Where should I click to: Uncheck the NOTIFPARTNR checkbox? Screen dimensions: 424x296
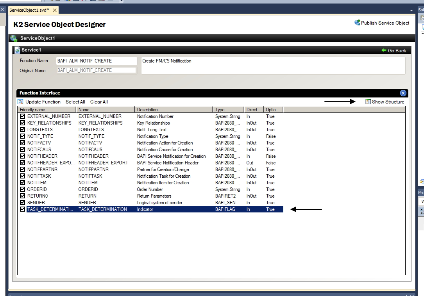pyautogui.click(x=22, y=169)
